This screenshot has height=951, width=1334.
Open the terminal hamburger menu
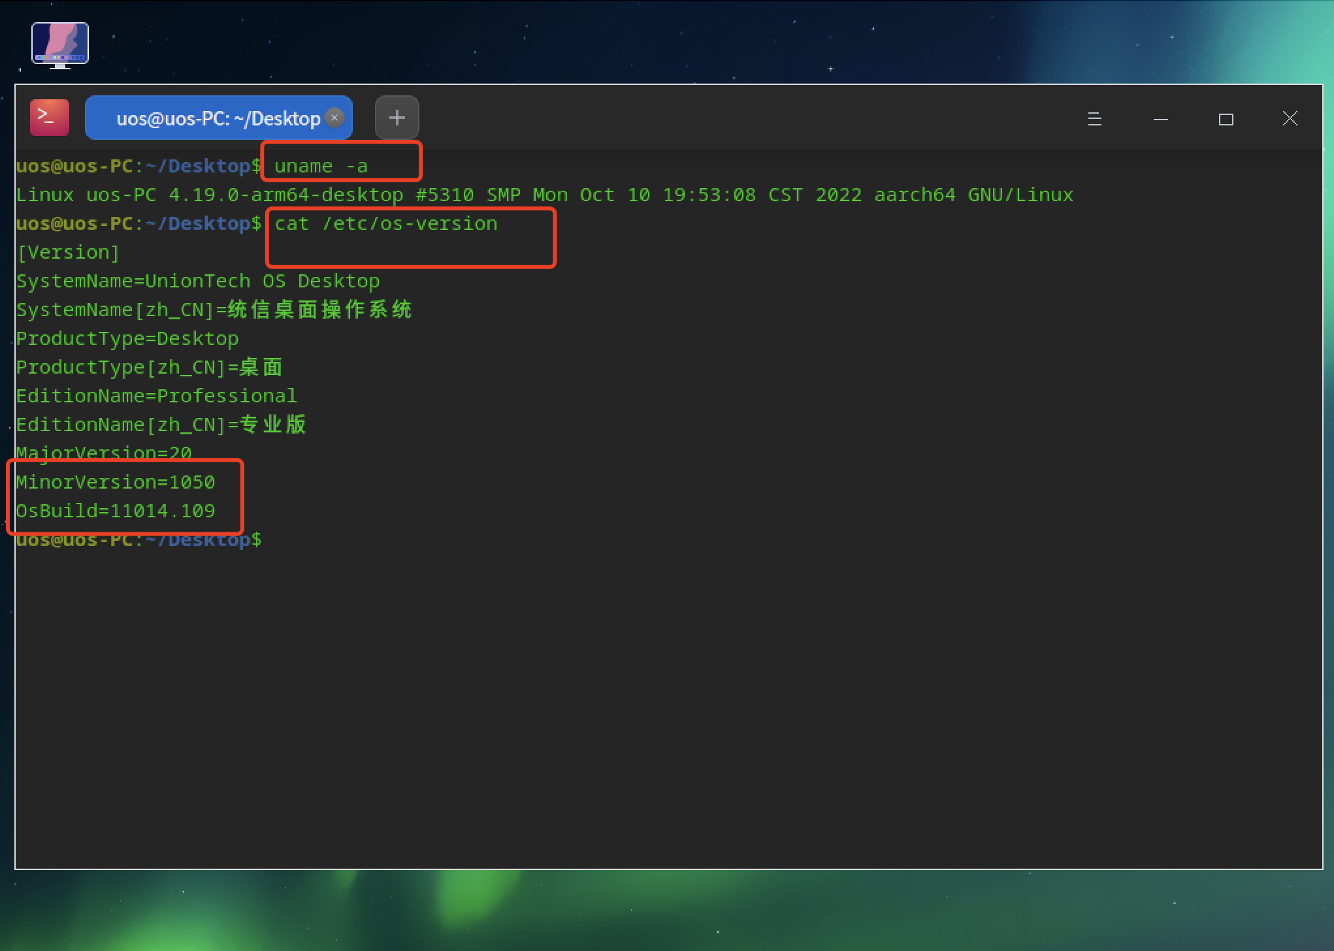tap(1094, 119)
